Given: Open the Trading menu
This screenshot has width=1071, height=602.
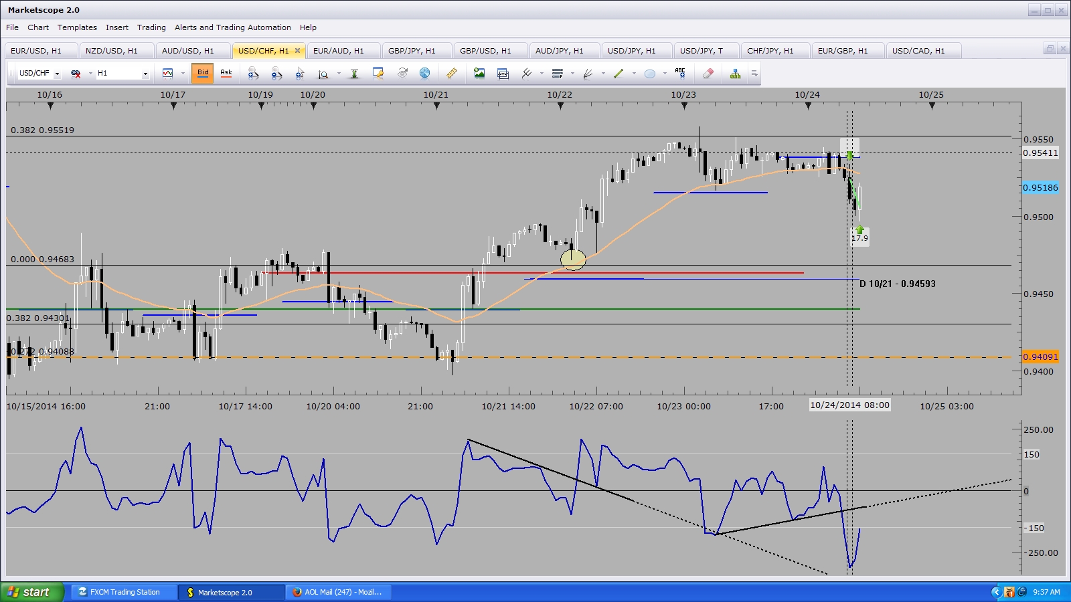Looking at the screenshot, I should pyautogui.click(x=151, y=27).
